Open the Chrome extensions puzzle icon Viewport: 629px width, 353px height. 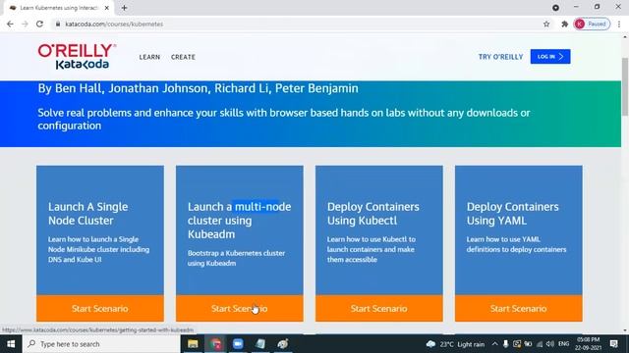coord(565,24)
